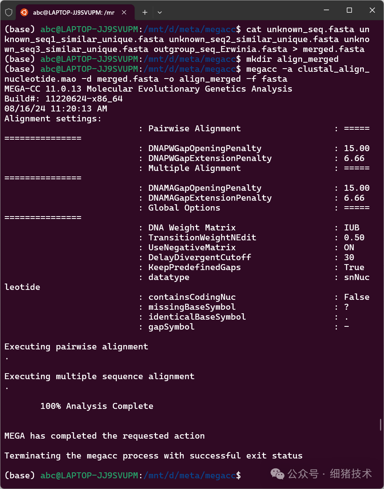384x489 pixels.
Task: Click the shield icon in the title bar
Action: 9,12
